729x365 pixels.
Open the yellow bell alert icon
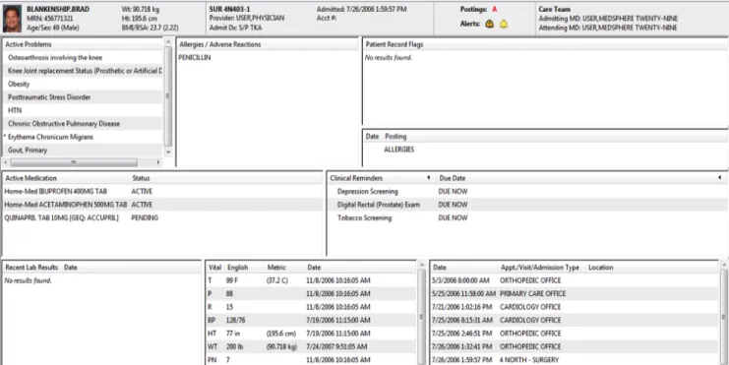pyautogui.click(x=504, y=24)
